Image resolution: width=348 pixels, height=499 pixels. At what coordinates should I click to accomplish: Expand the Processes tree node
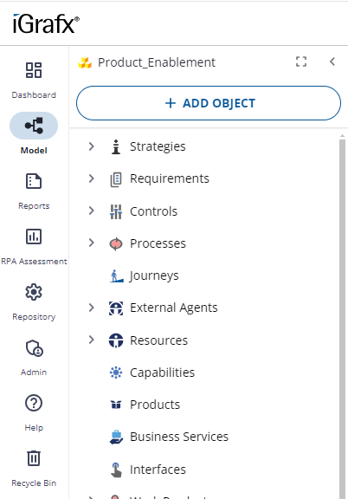[91, 243]
